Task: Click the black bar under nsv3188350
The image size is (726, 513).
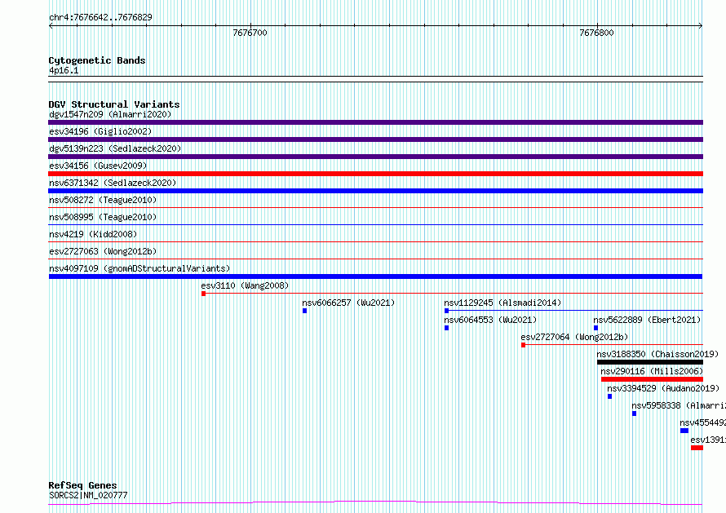Action: (x=650, y=363)
